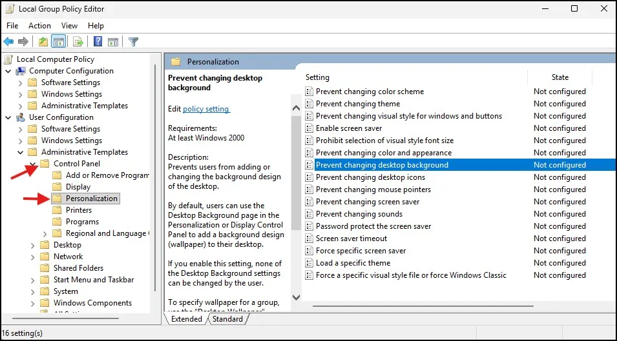Click the Export List toolbar icon
The image size is (617, 341).
click(x=78, y=42)
